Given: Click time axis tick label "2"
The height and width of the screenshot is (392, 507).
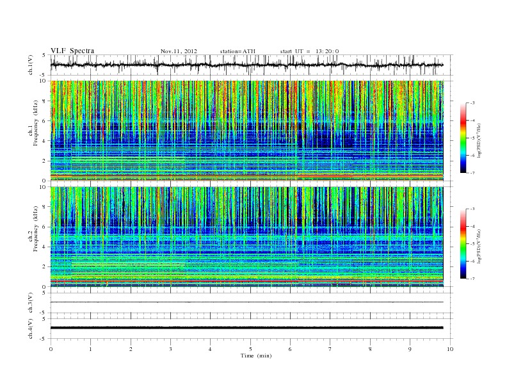Looking at the screenshot, I should [131, 349].
